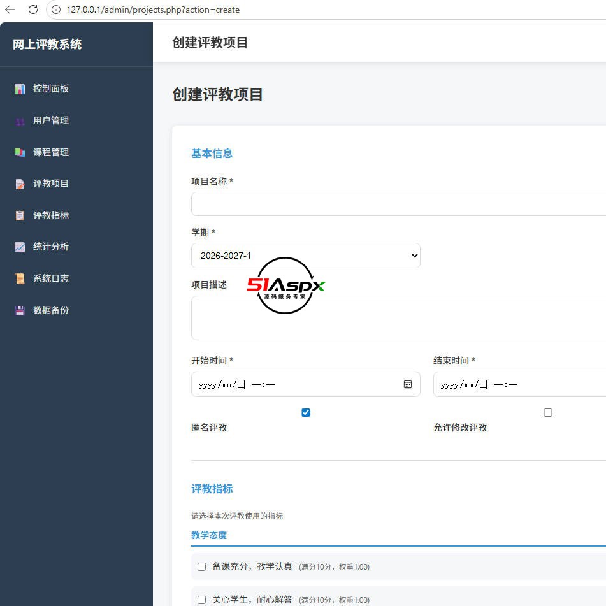Check the 备课充分，教学认真 indicator
The height and width of the screenshot is (606, 606).
[202, 566]
